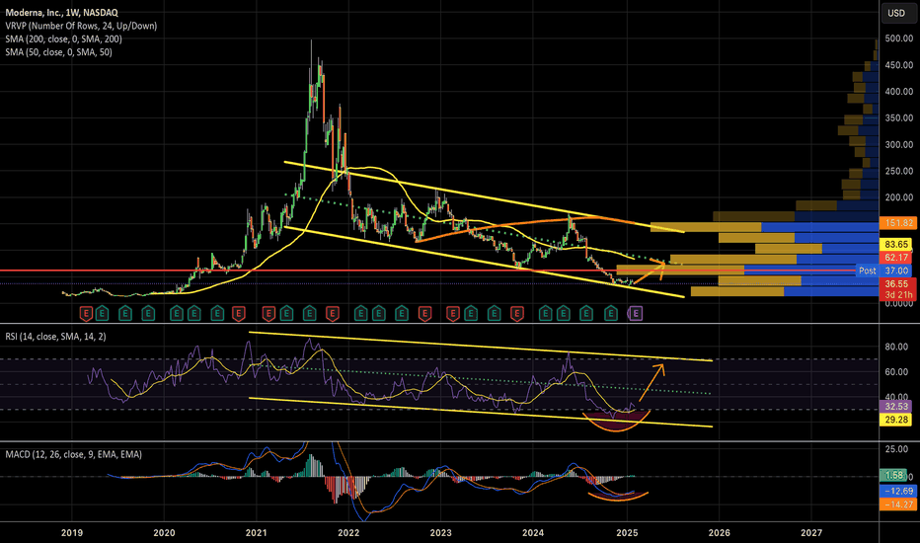Select the Moderna, Inc. 1W NASDAQ legend title
This screenshot has height=543, width=920.
coord(61,12)
